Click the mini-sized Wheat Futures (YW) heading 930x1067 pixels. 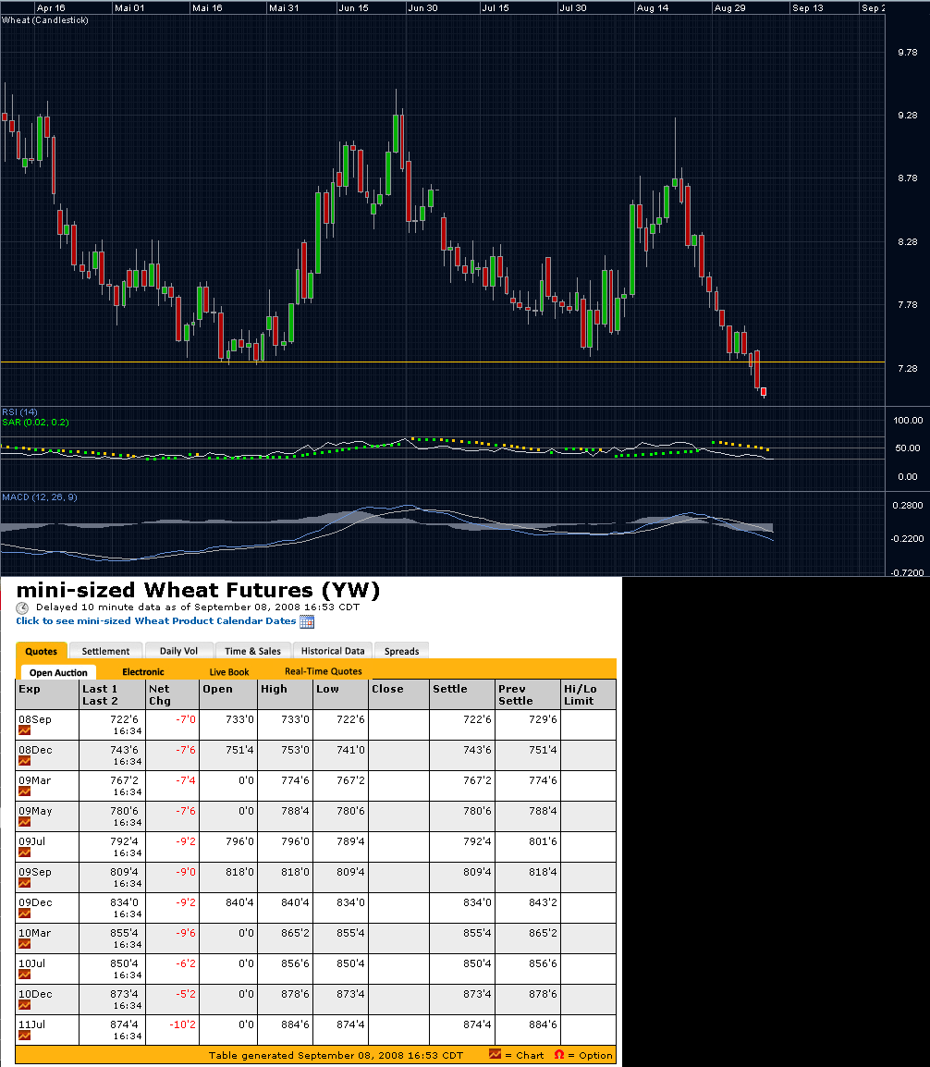(x=198, y=590)
